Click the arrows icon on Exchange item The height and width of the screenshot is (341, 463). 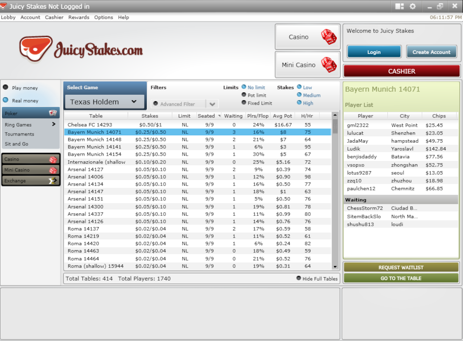coord(53,181)
